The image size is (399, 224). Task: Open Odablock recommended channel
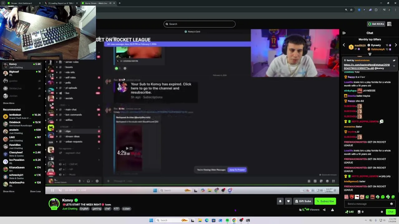coord(22,124)
